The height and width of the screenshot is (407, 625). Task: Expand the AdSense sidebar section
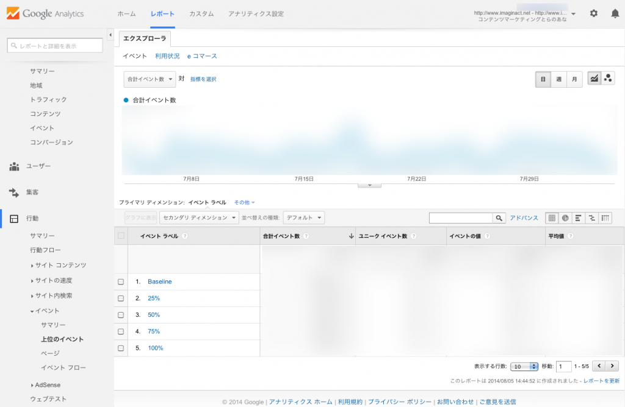tap(47, 385)
